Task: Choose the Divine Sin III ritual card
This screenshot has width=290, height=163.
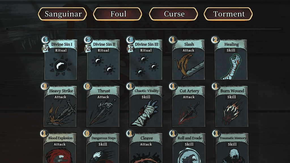Action: pos(146,59)
